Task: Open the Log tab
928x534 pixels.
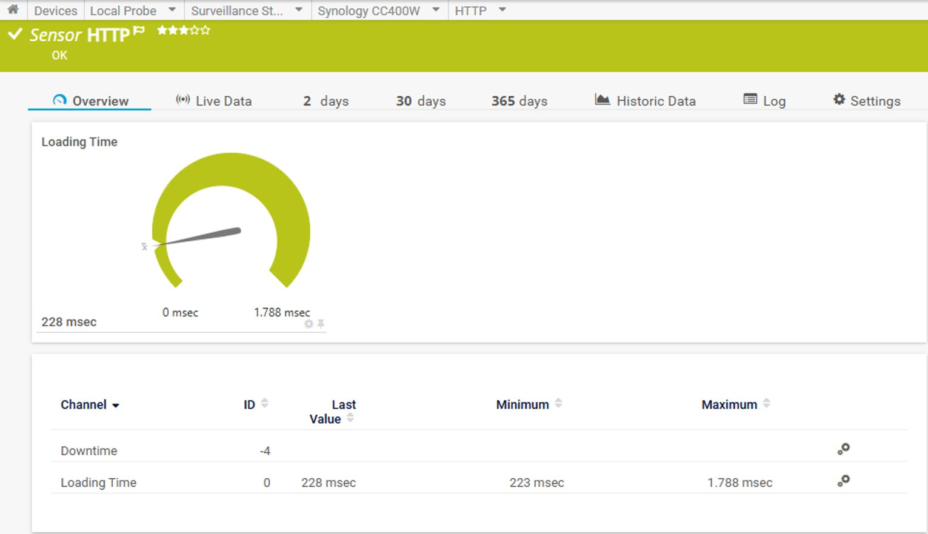Action: coord(765,101)
